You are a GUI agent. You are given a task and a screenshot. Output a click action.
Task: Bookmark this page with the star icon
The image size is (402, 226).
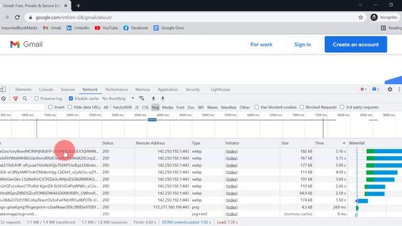coord(361,18)
